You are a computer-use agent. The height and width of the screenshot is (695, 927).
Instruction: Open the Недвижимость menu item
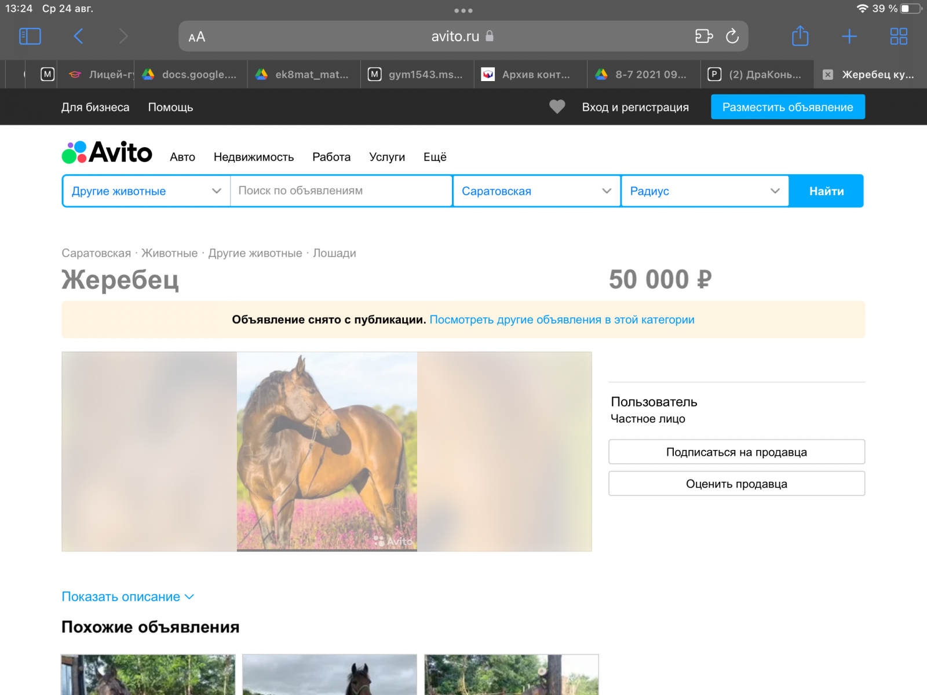(254, 157)
